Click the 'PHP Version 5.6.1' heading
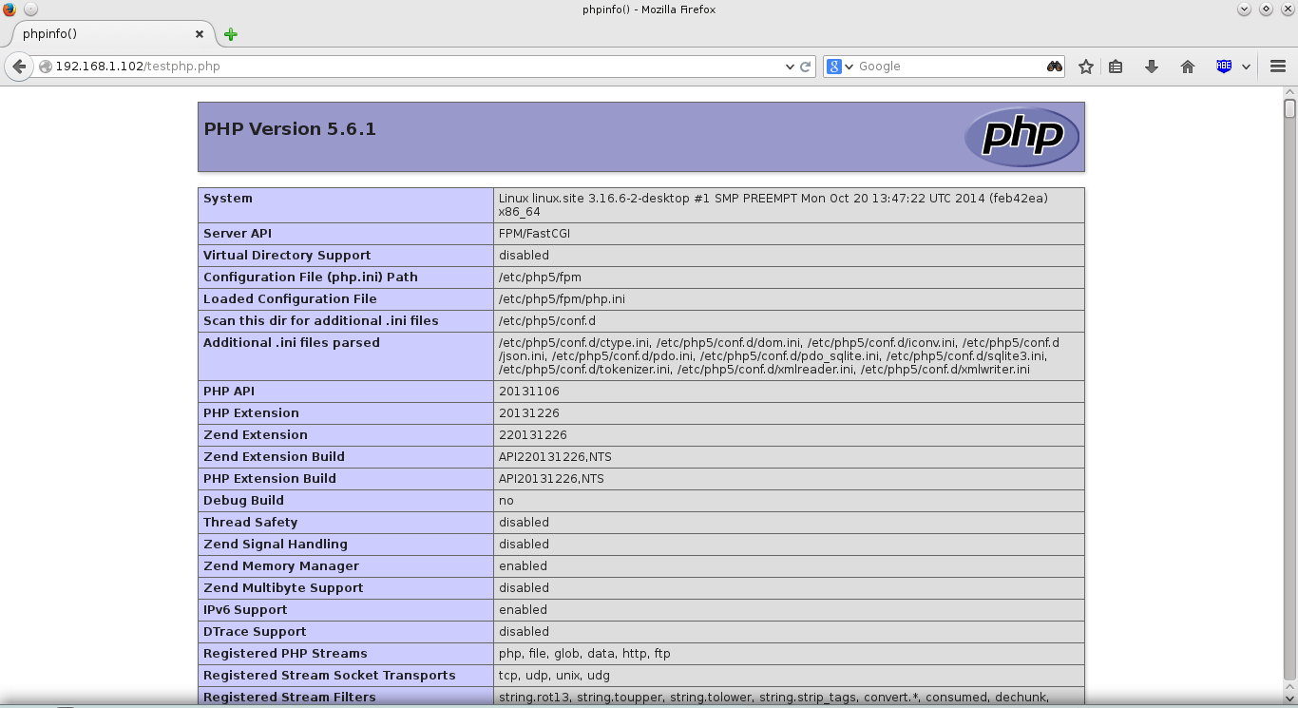This screenshot has width=1298, height=708. [290, 129]
